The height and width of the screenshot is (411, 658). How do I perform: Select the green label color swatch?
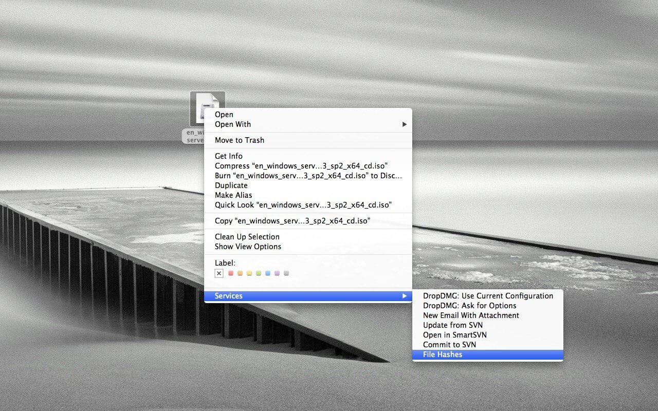pos(258,273)
